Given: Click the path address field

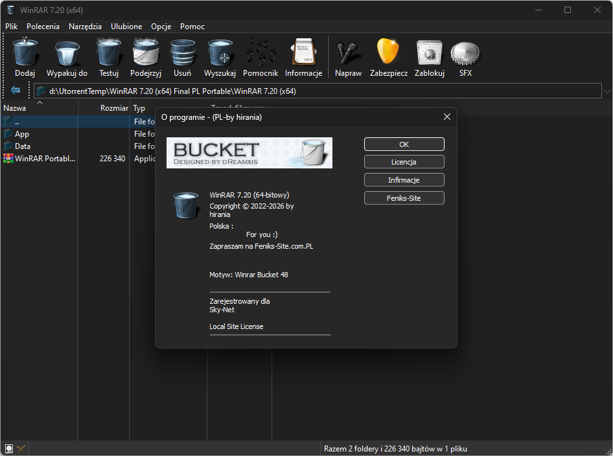Looking at the screenshot, I should coord(318,91).
